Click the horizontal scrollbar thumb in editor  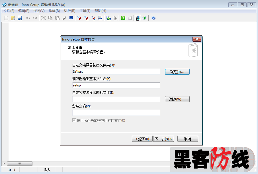(x=20, y=163)
